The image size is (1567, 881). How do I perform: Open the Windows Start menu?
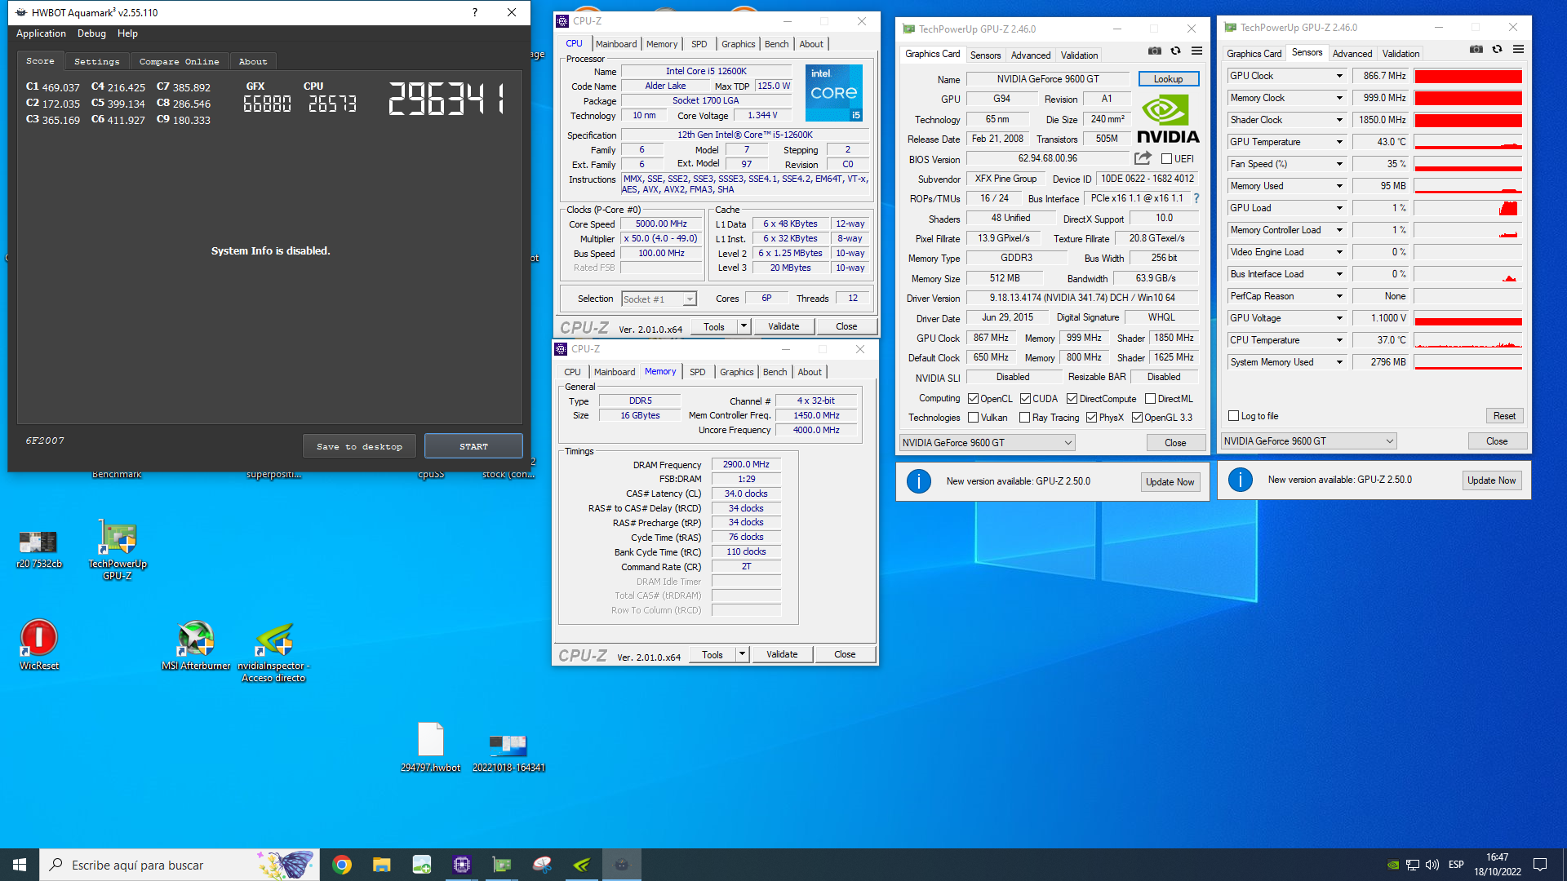20,865
